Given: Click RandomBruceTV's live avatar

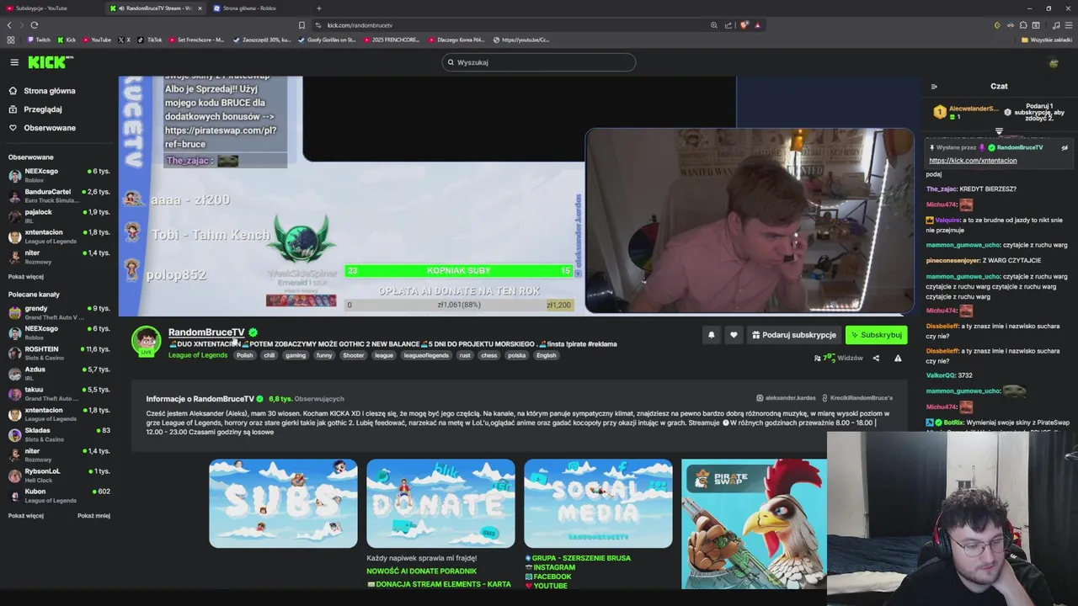Looking at the screenshot, I should coord(146,341).
